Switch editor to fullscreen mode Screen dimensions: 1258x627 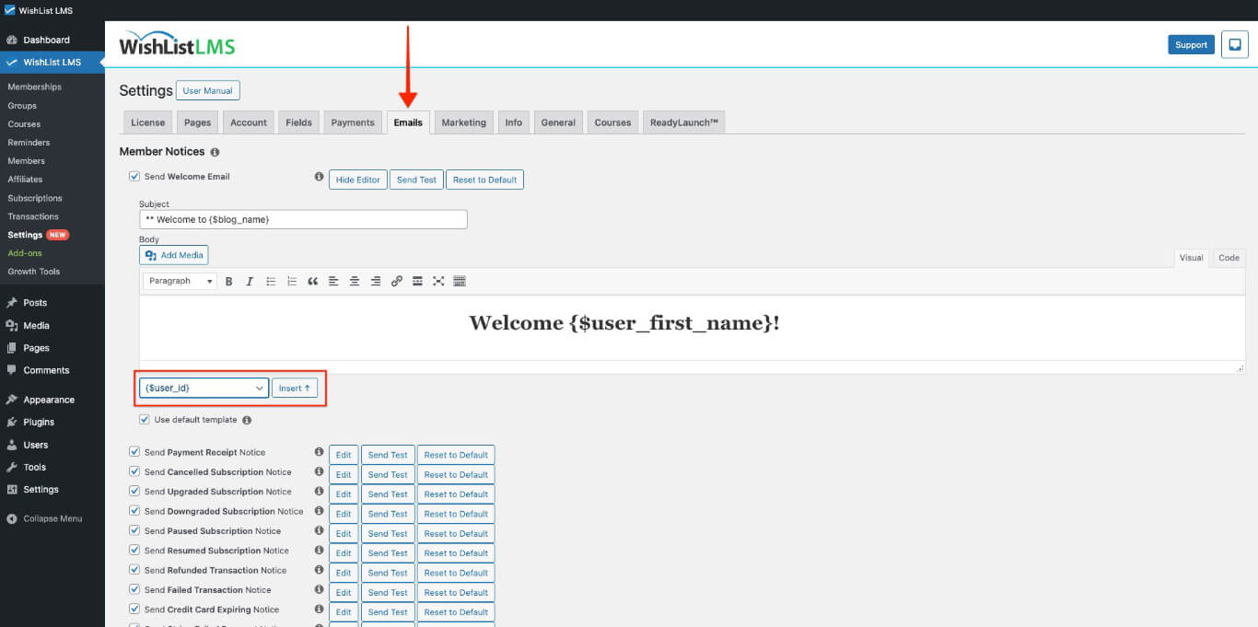(x=438, y=281)
